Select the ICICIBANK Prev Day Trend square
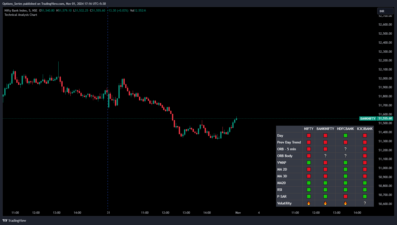 pos(365,142)
